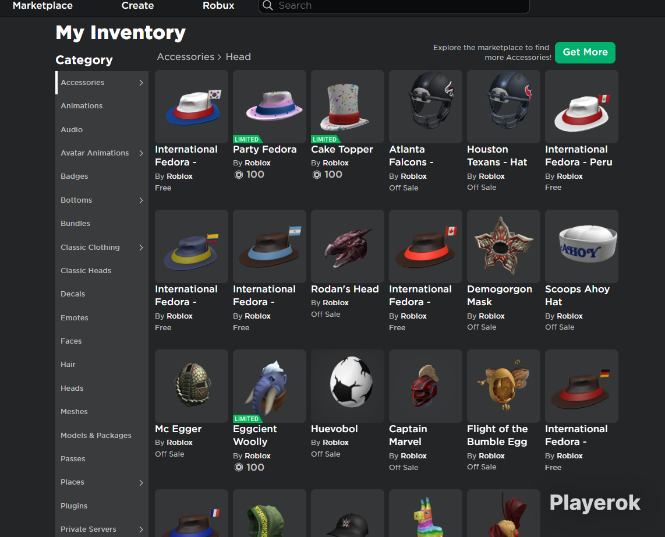Expand the Avatar Animations chevron
Viewport: 665px width, 537px height.
coord(142,153)
